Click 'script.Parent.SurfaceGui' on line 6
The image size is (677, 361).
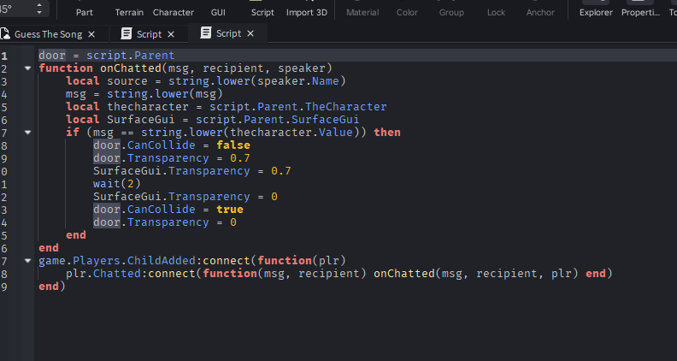coord(277,119)
